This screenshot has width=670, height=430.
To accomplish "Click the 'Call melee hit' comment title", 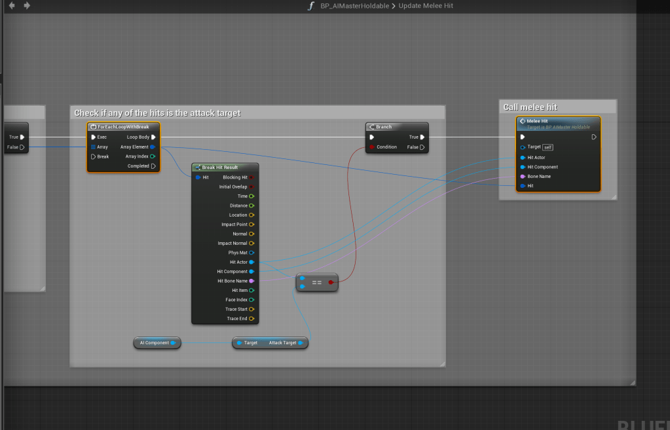I will point(530,107).
